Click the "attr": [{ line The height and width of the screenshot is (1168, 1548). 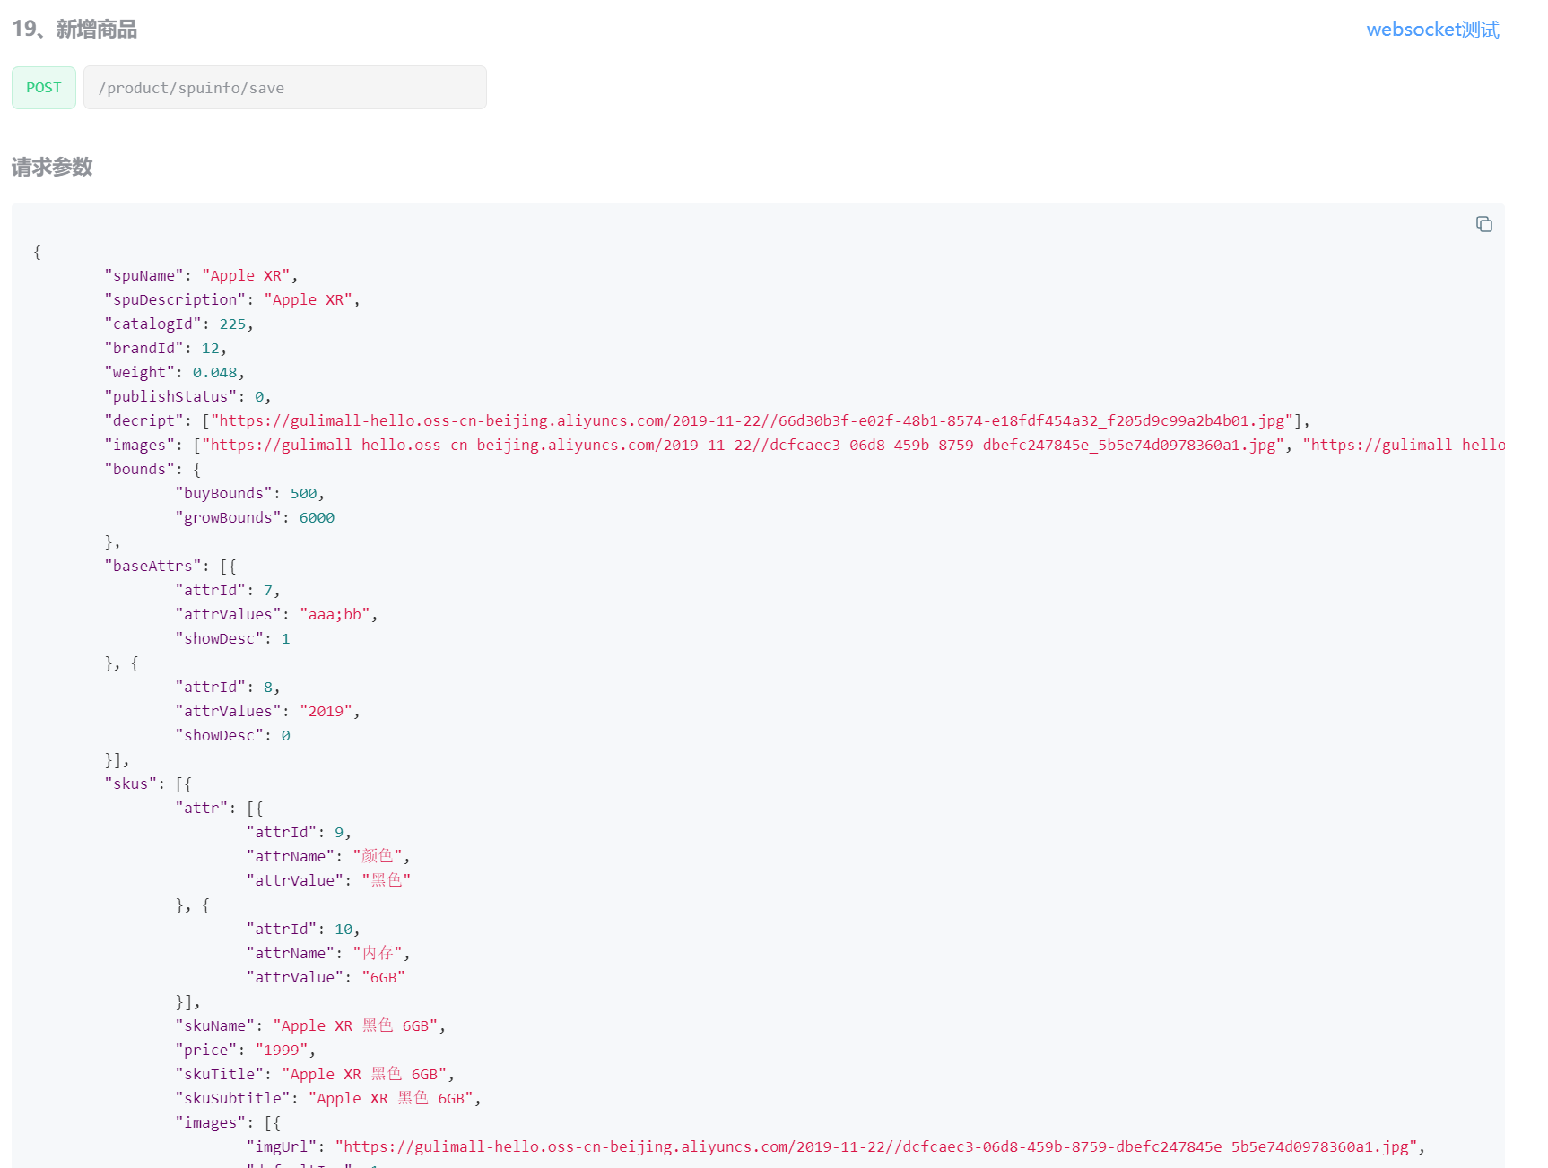(x=219, y=809)
